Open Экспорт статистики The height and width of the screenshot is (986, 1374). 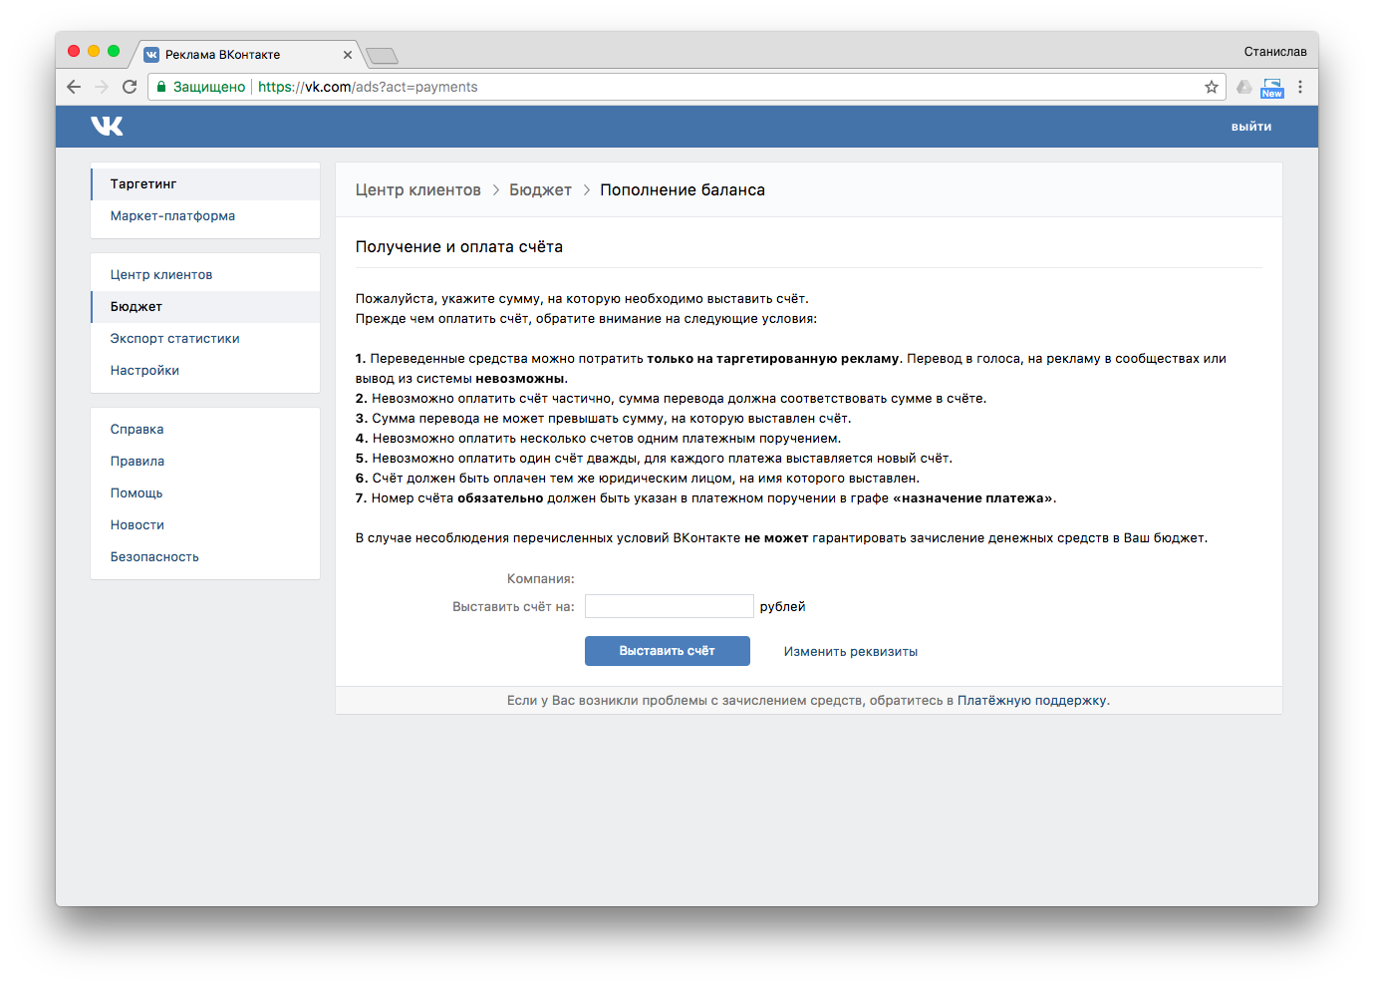205,339
